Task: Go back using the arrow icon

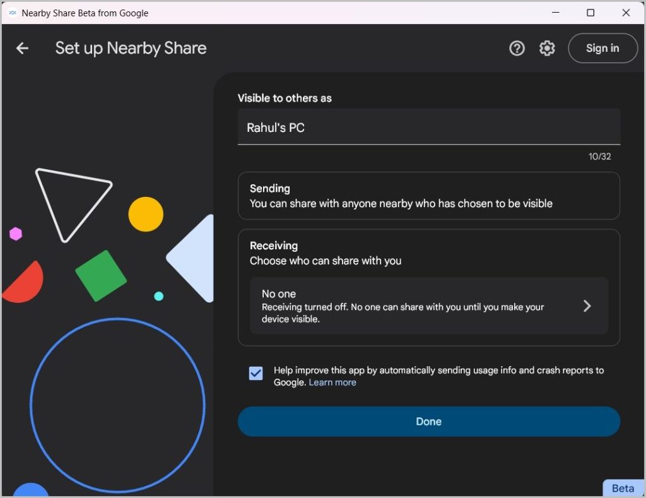Action: click(x=22, y=48)
